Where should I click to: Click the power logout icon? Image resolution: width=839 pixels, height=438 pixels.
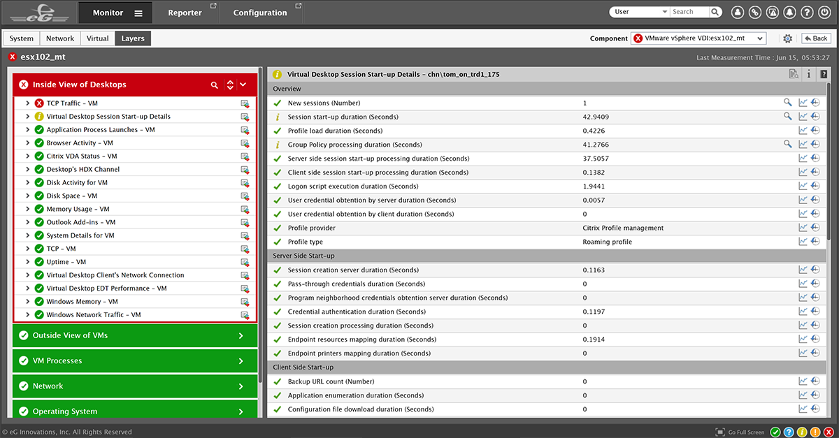click(x=824, y=12)
